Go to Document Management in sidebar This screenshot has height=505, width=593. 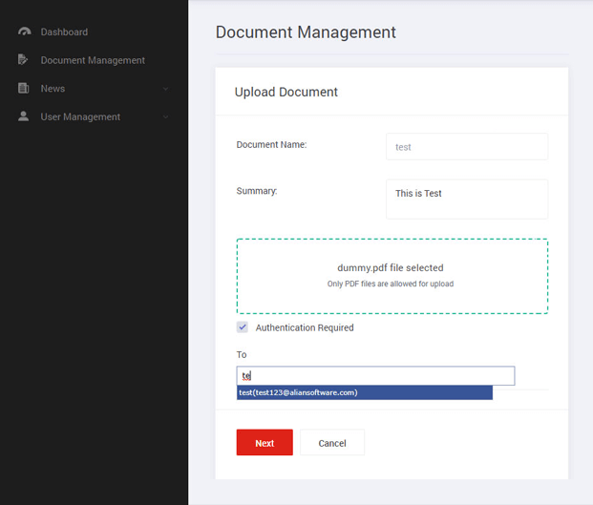point(93,60)
